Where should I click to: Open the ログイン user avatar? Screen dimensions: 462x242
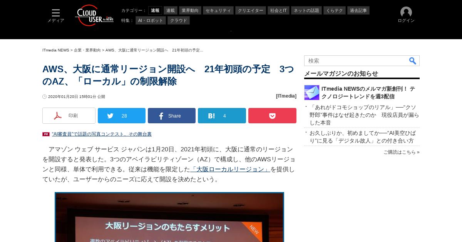tap(406, 15)
